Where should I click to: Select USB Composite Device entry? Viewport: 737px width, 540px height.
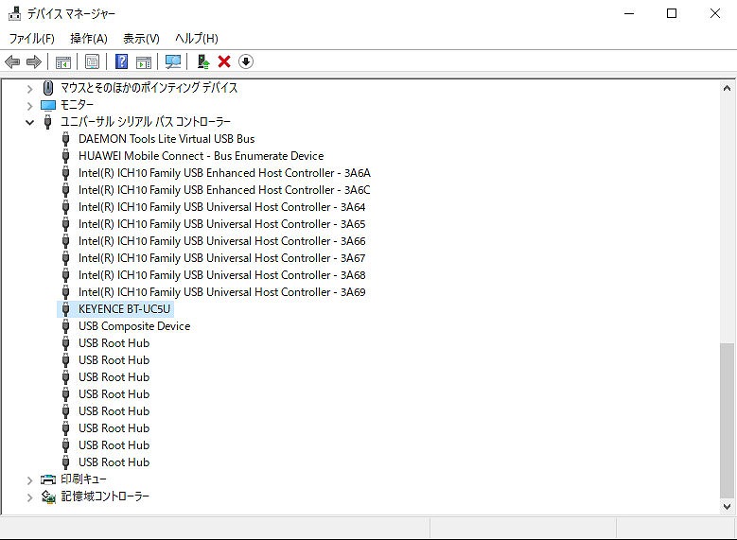pyautogui.click(x=133, y=326)
